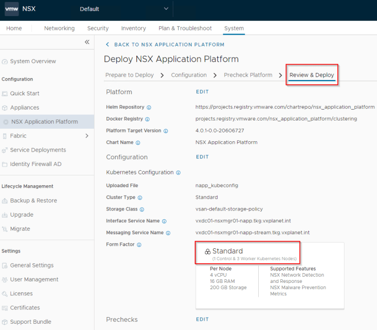This screenshot has width=377, height=330.
Task: Click the NSX Application Platform sidebar icon
Action: tap(6, 122)
